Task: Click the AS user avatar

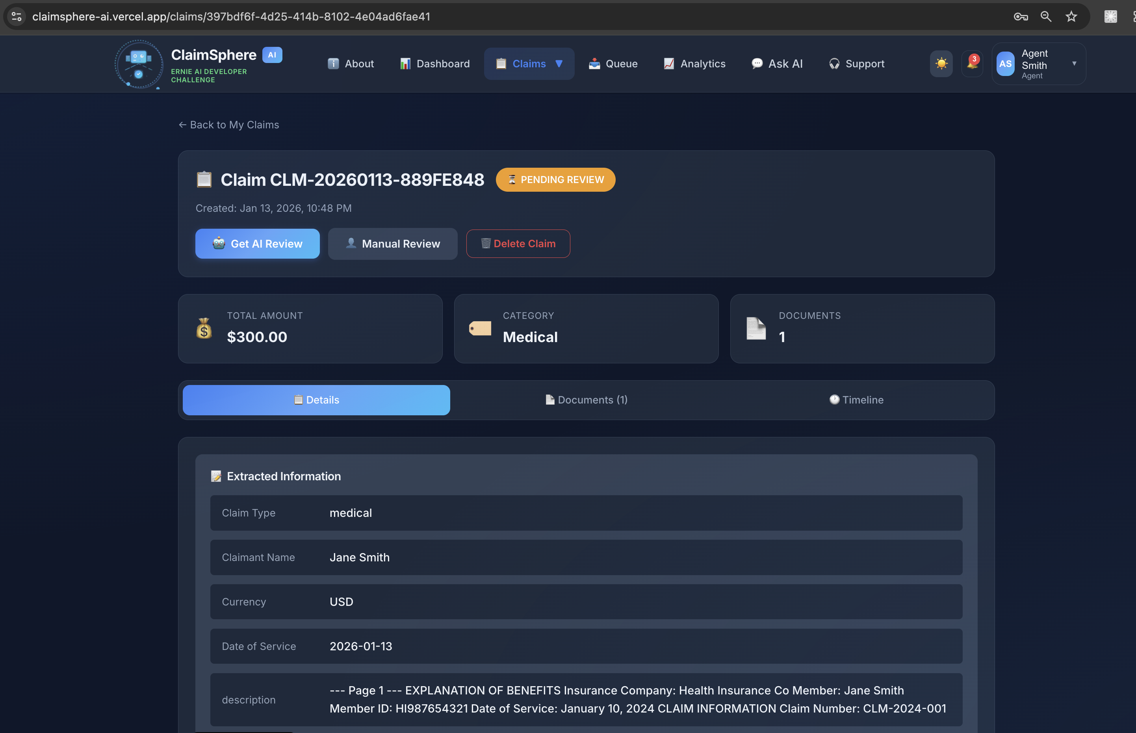Action: pos(1005,64)
